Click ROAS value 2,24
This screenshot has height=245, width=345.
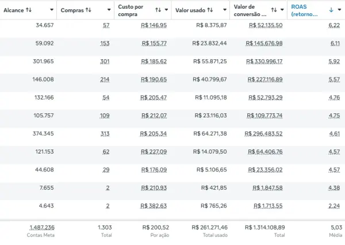[334, 206]
